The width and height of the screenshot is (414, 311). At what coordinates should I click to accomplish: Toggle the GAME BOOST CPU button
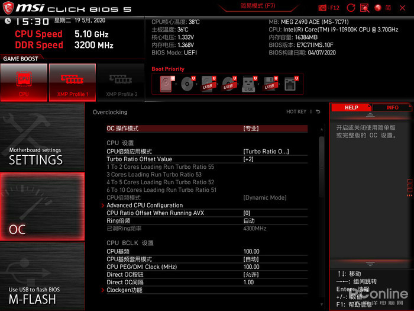(x=24, y=82)
